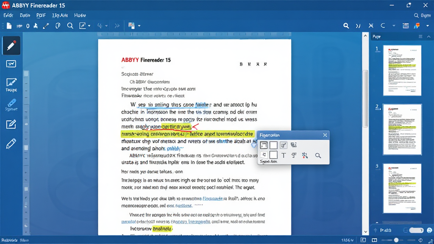The height and width of the screenshot is (244, 434).
Task: Select the Signature eraser tool in sidebar
Action: click(11, 105)
